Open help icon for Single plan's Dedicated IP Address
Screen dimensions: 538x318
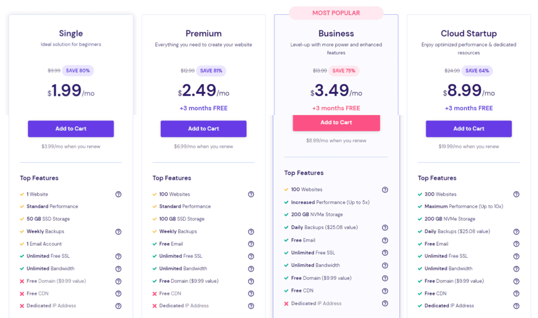tap(118, 306)
